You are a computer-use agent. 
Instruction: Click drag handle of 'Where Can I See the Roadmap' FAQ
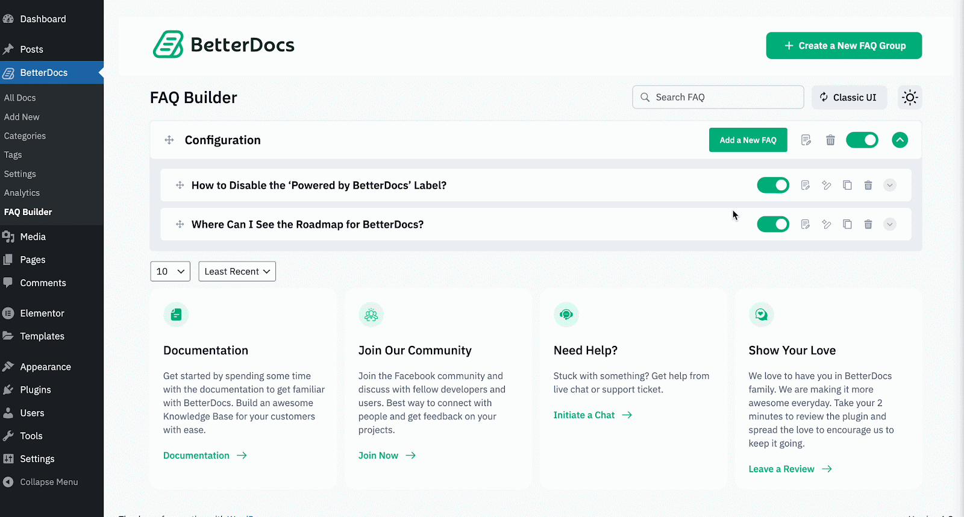pos(180,224)
